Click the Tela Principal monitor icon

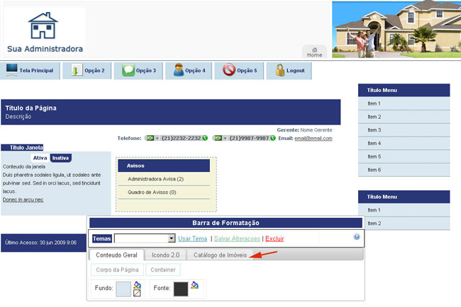(12, 70)
